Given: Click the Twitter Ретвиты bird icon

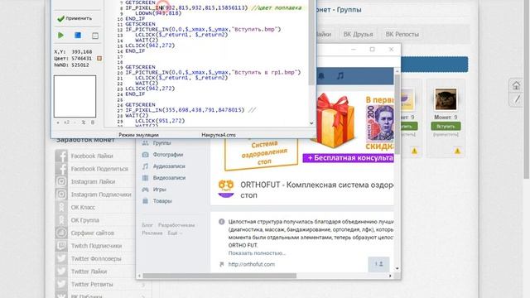Looking at the screenshot, I should 61,285.
